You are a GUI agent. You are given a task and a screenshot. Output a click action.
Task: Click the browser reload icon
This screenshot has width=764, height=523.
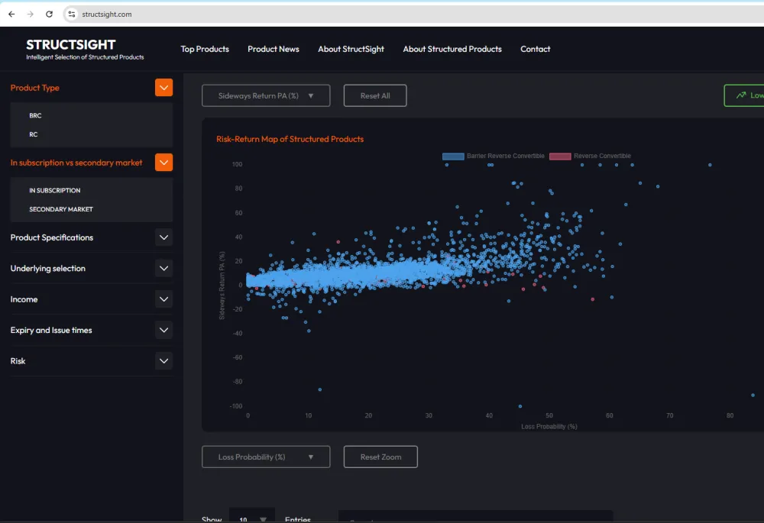50,14
